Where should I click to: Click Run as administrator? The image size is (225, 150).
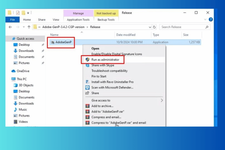tap(105, 60)
